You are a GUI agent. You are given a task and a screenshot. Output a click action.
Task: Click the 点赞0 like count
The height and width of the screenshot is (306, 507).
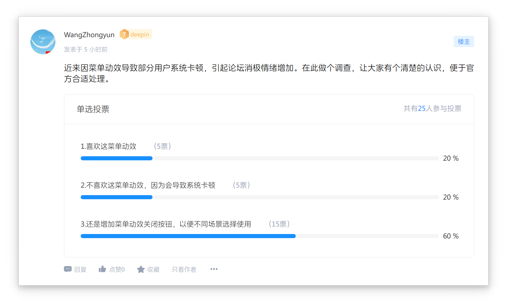coord(117,269)
